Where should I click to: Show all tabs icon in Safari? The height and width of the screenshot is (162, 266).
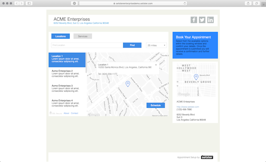pyautogui.click(x=256, y=3)
